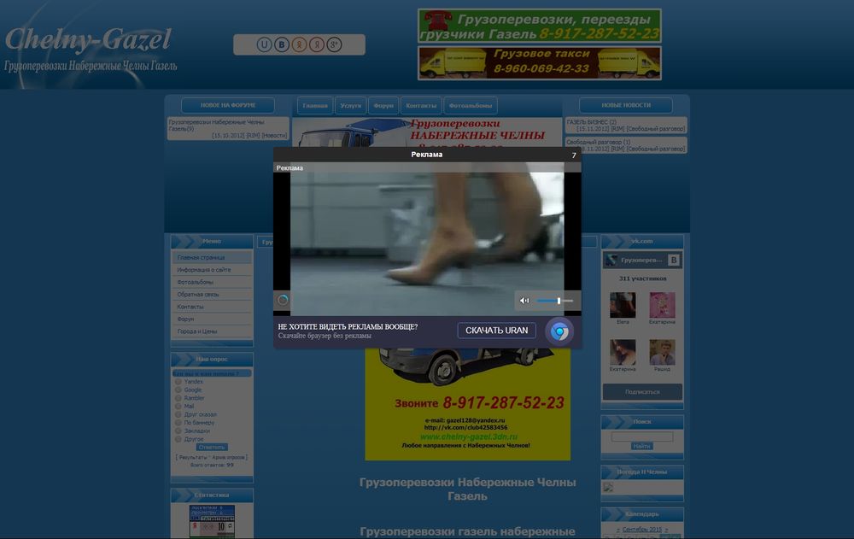Select Yandex poll option
This screenshot has width=854, height=539.
178,382
